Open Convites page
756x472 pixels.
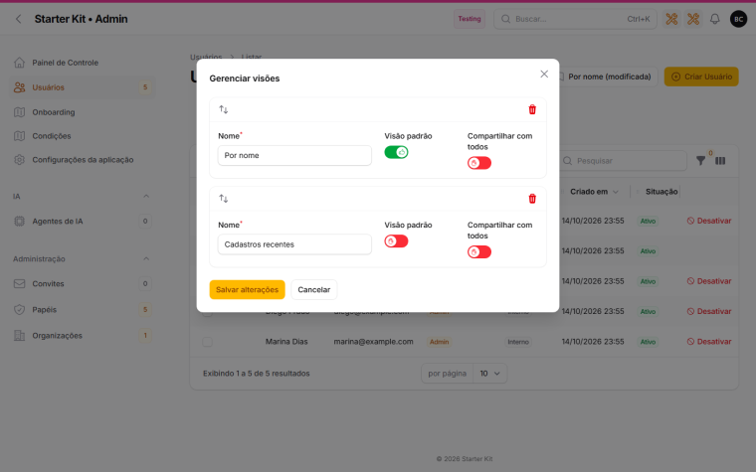(48, 283)
